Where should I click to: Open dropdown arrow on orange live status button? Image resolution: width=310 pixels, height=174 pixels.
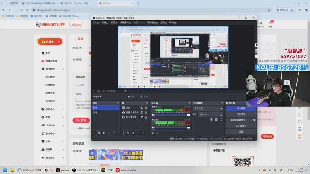(59, 42)
